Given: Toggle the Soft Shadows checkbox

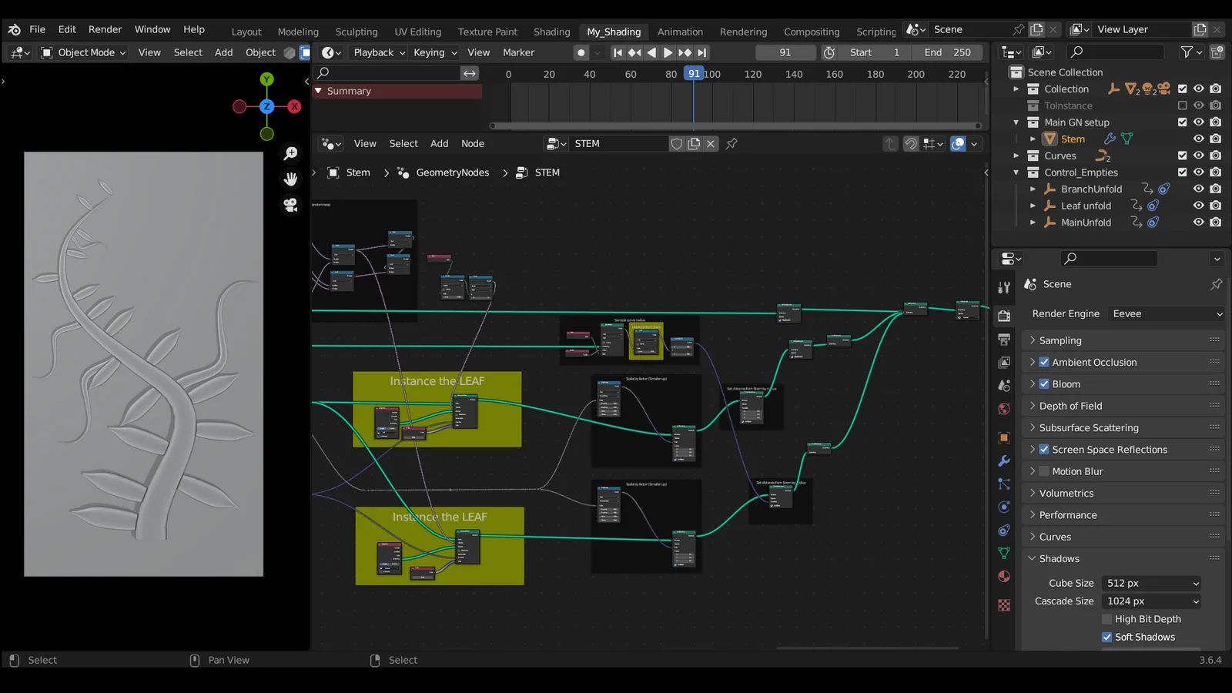Looking at the screenshot, I should coord(1106,637).
